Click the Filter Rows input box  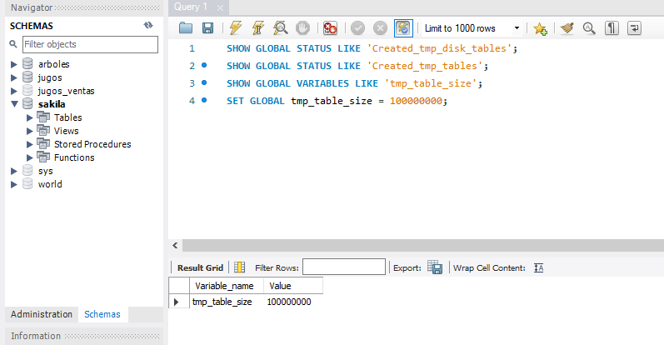tap(344, 267)
